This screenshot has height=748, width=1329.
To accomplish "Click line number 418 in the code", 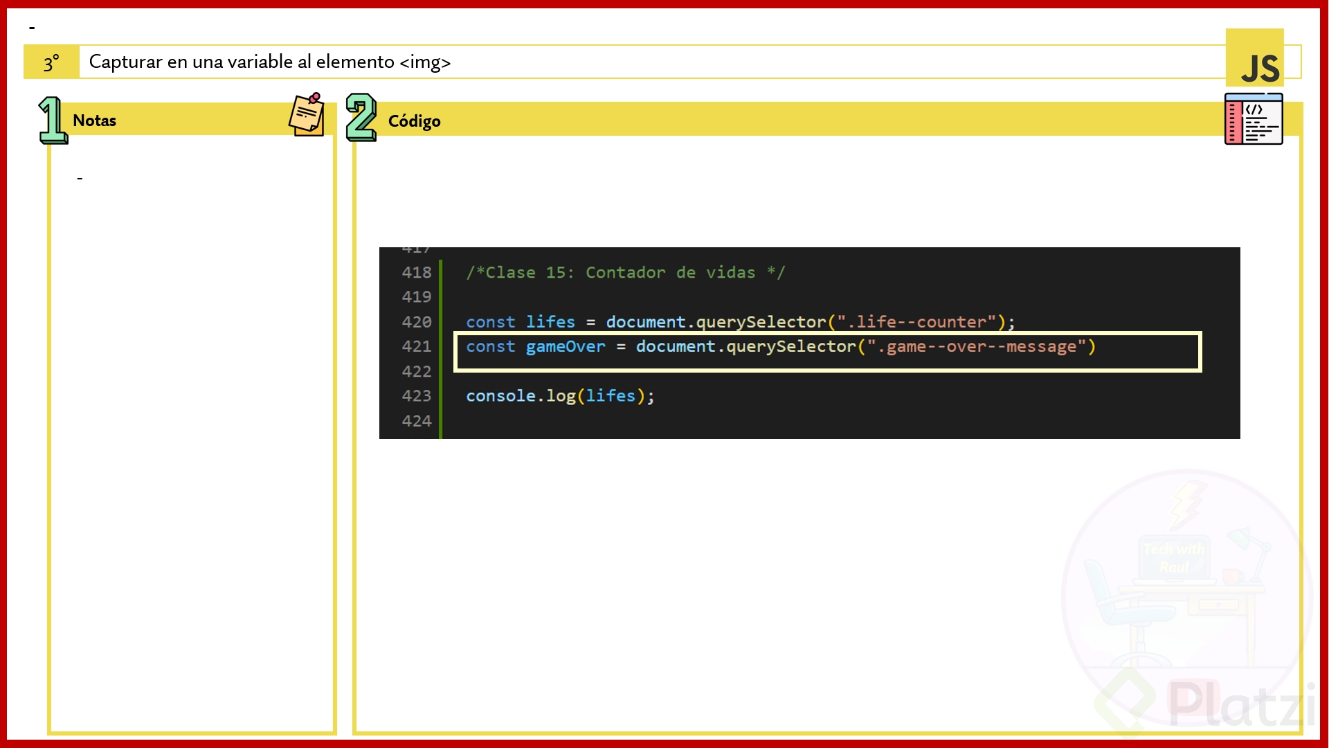I will [416, 272].
